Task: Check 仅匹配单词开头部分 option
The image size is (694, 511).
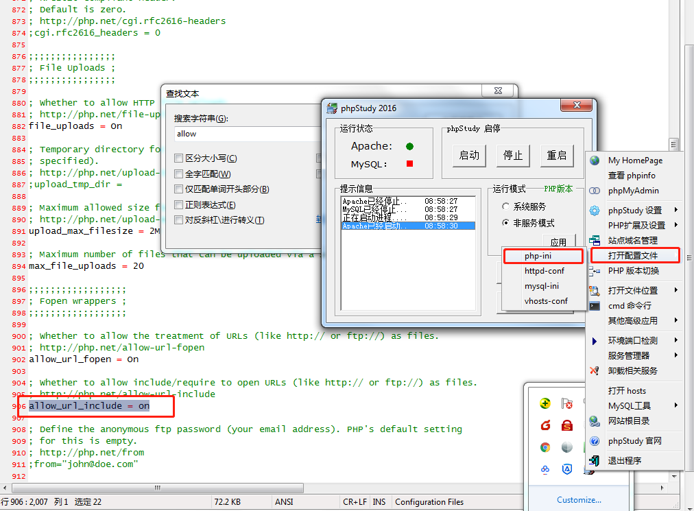Action: 178,189
